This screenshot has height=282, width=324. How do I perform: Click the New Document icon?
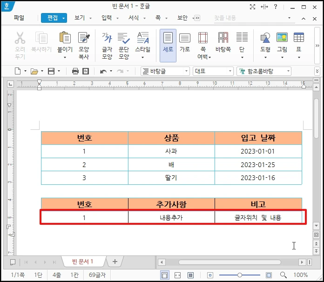18,71
